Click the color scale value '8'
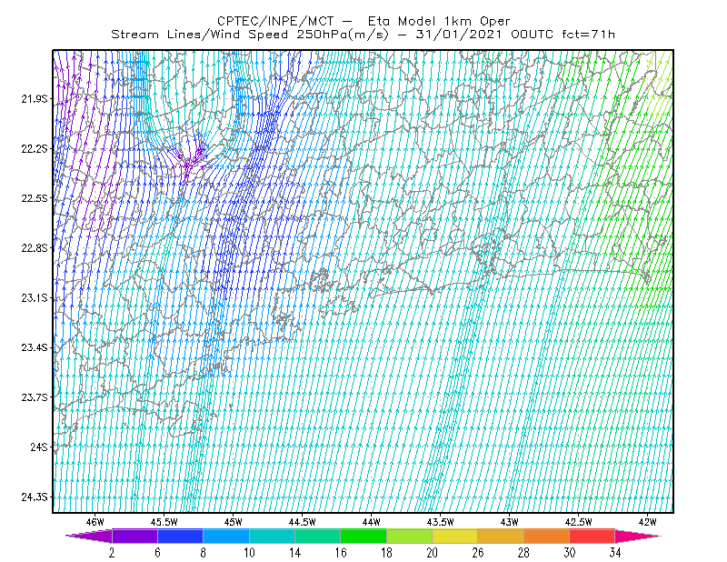This screenshot has height=562, width=727. coord(203,553)
